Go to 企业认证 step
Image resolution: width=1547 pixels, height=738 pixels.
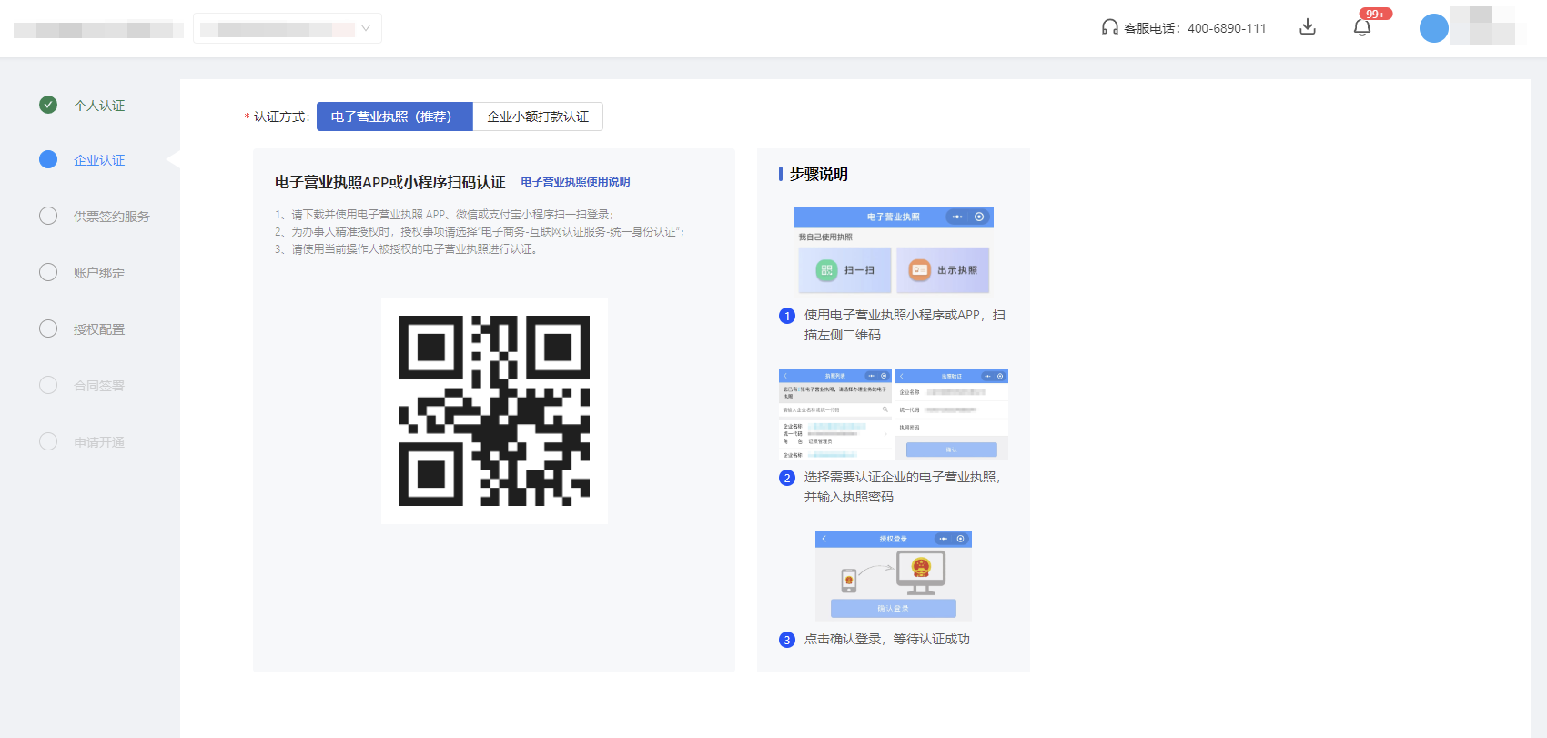point(99,160)
